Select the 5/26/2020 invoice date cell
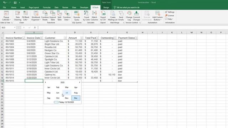The width and height of the screenshot is (228, 128). pos(34,78)
